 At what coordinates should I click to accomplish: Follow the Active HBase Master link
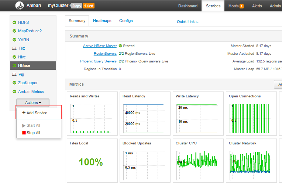pos(100,46)
